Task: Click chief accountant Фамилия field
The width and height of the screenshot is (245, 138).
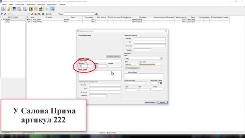Action: 150,39
